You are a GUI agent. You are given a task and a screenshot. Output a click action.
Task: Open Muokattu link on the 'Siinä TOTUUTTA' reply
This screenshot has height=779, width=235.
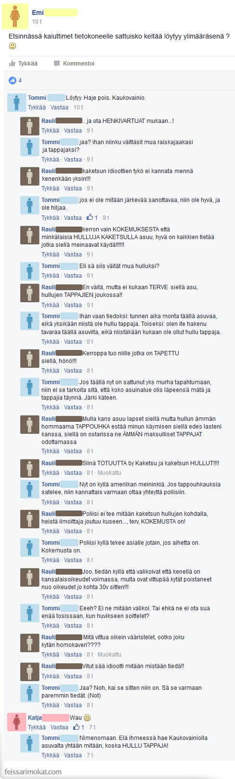tap(109, 473)
